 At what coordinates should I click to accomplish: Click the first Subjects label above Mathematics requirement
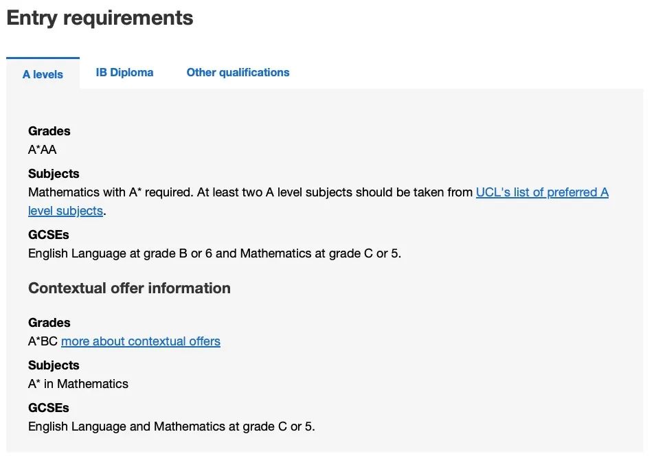tap(54, 174)
